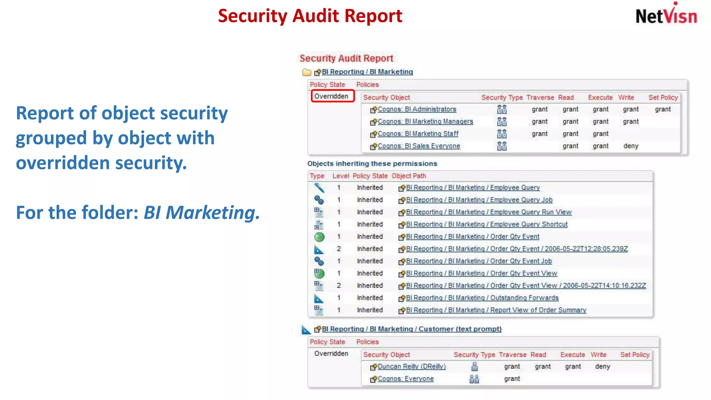Click the NetVisn logo

tap(666, 14)
